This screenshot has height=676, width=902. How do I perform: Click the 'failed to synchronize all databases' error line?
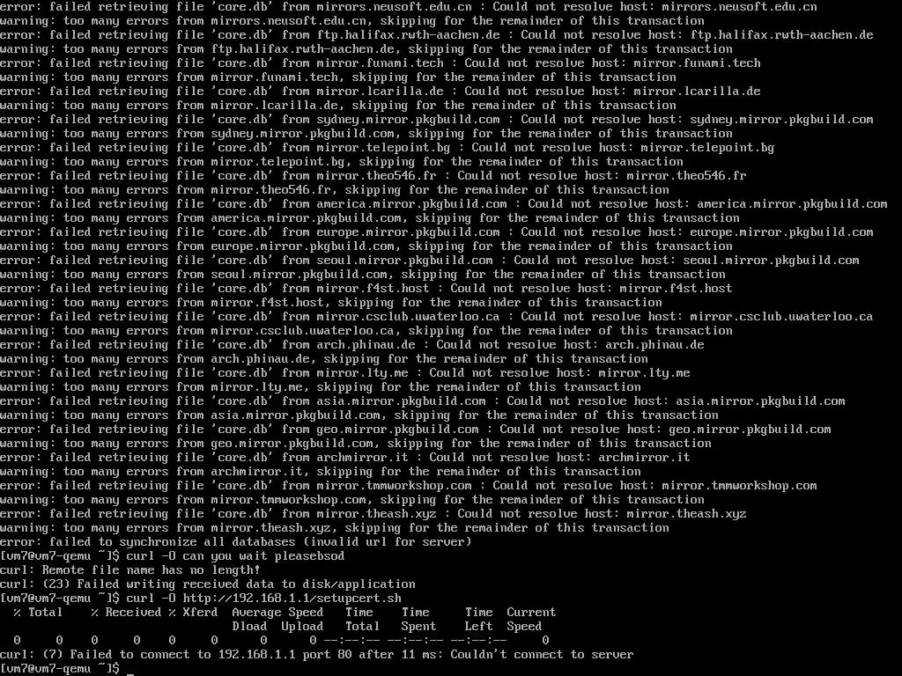(236, 542)
